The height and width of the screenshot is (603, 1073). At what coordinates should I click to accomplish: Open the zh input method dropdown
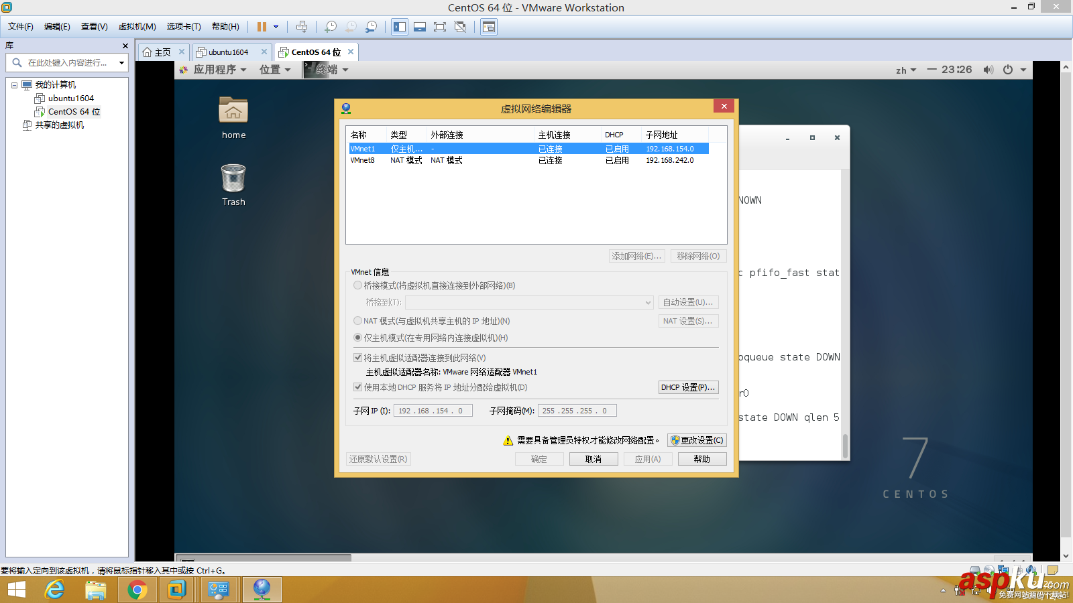(906, 70)
